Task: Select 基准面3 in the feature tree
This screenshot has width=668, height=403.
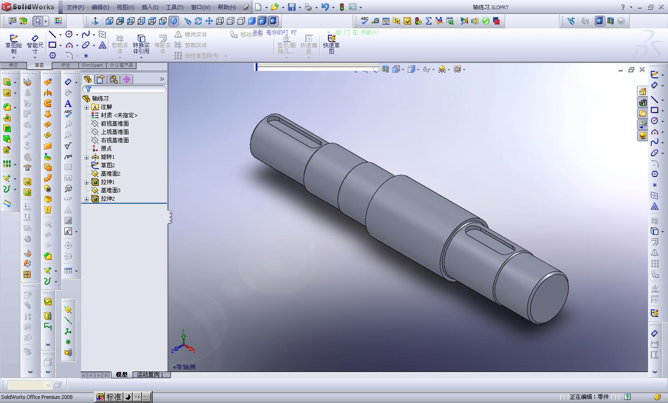Action: pyautogui.click(x=110, y=190)
